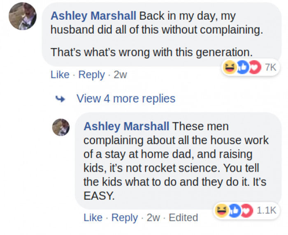Open the reply comment's small profile picture

pos(61,127)
